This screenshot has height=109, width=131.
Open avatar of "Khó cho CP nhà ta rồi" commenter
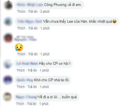click(x=8, y=80)
